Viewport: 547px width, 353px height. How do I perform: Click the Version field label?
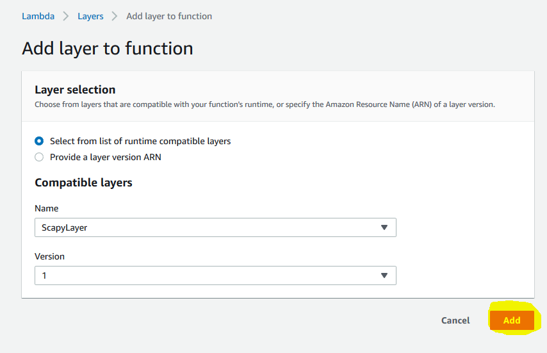coord(49,256)
